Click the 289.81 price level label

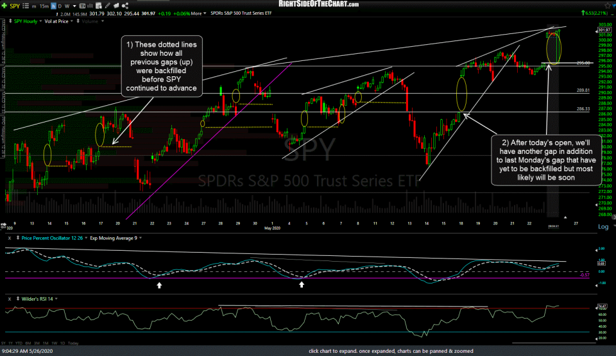point(583,90)
